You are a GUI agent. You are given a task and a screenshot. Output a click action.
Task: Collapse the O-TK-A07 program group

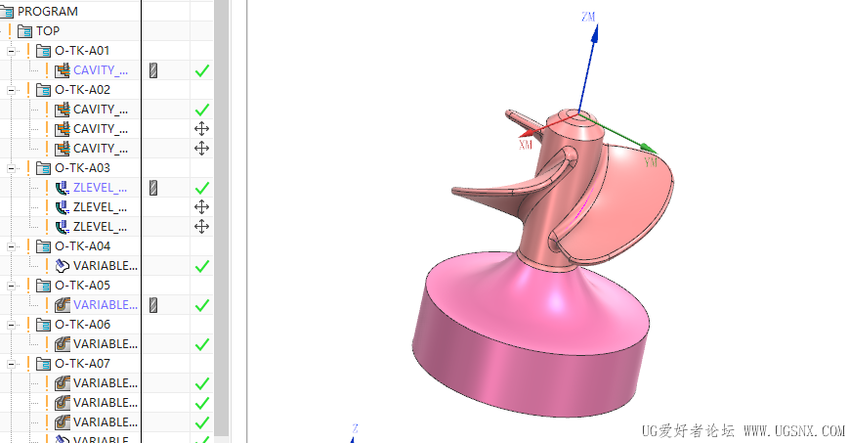(x=11, y=364)
